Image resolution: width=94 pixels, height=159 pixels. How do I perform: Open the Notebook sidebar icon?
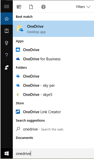point(7,31)
